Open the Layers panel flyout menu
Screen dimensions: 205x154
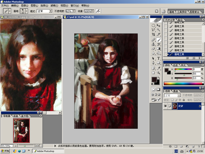pos(203,91)
